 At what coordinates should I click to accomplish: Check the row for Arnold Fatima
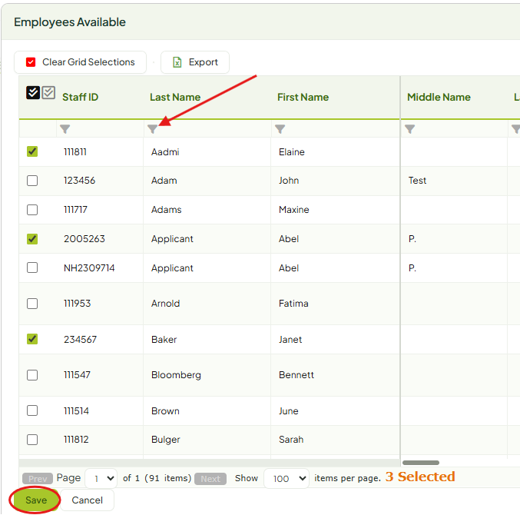click(32, 304)
